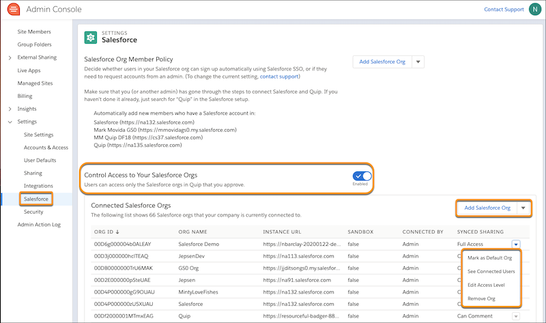Open Integrations settings
546x323 pixels.
[x=38, y=186]
